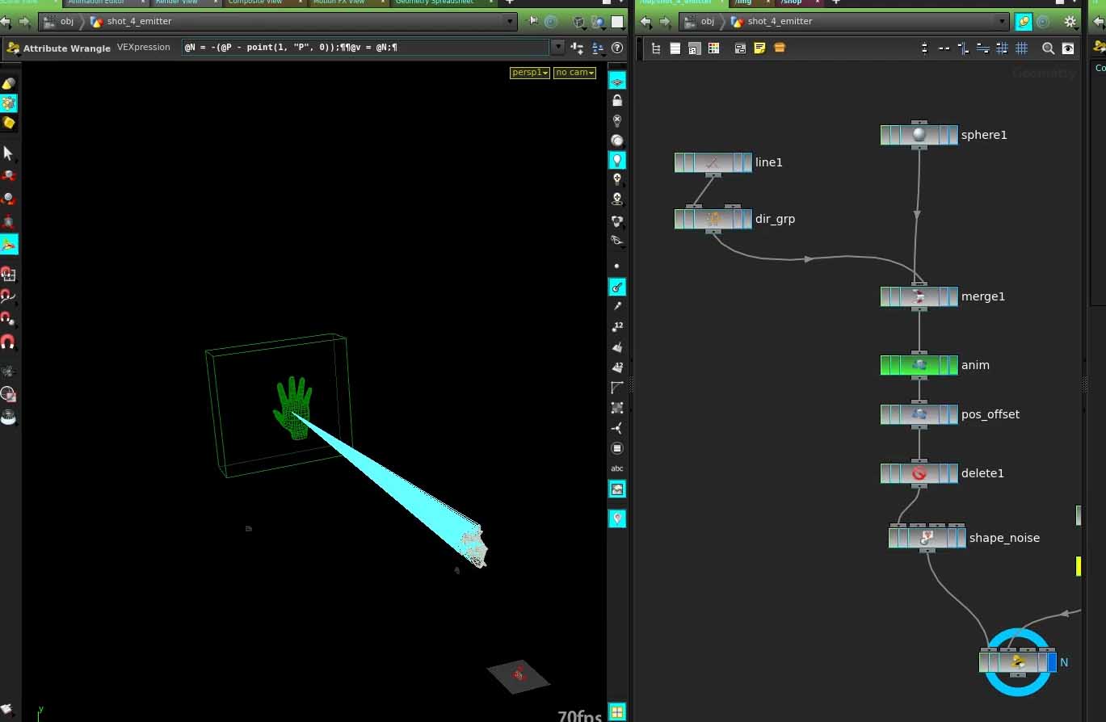The image size is (1106, 722).
Task: Toggle grid snapping in network editor
Action: click(1021, 48)
